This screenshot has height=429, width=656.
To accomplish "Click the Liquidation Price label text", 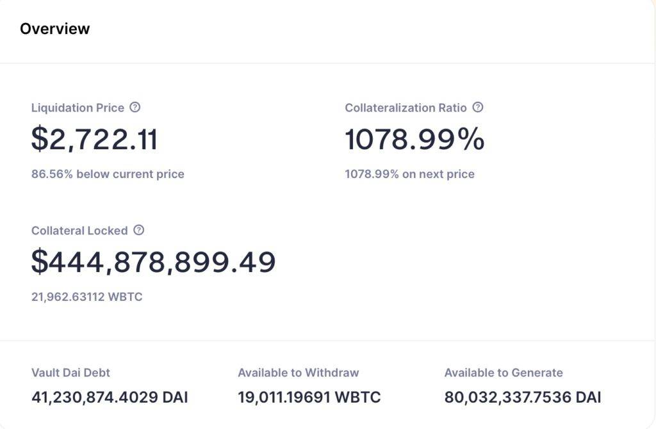I will (x=78, y=108).
